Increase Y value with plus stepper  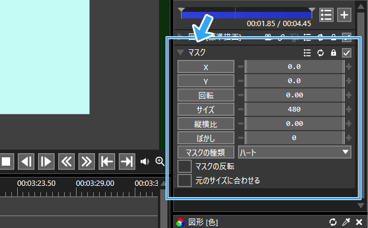(348, 81)
